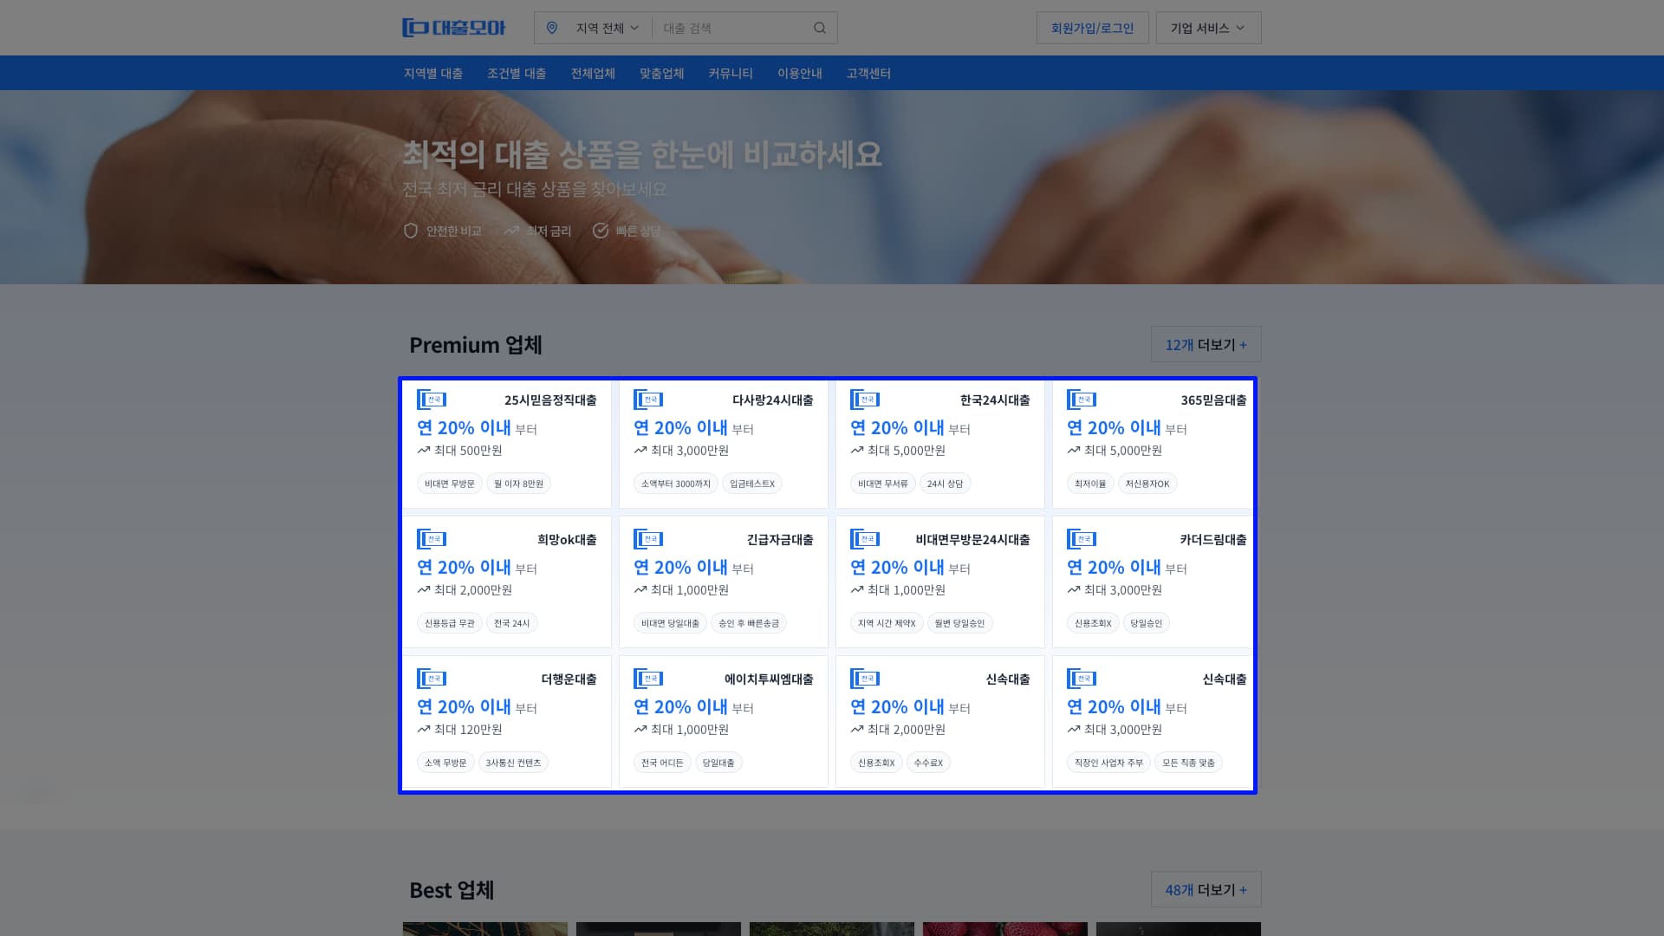The height and width of the screenshot is (936, 1664).
Task: Click the company logo icon on 다사랑24시대출 card
Action: pyautogui.click(x=648, y=399)
